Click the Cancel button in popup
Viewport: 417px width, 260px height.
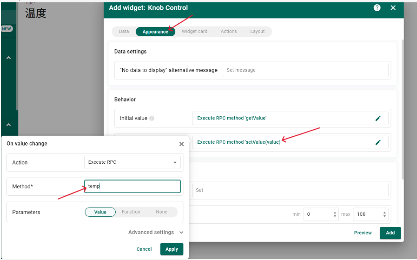144,249
